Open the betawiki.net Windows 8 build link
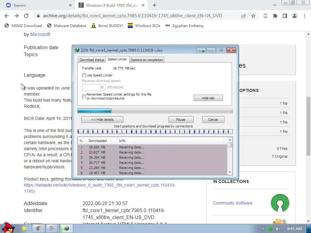The width and height of the screenshot is (311, 233). (x=100, y=188)
